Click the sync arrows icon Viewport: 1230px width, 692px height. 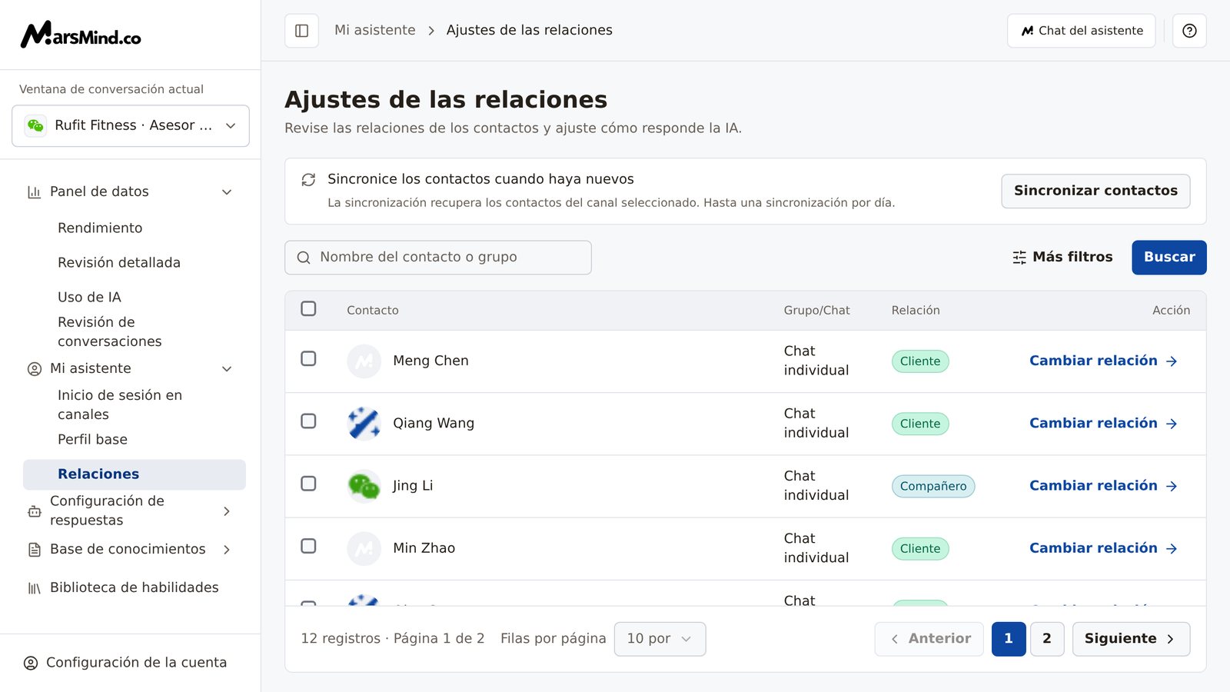tap(308, 179)
